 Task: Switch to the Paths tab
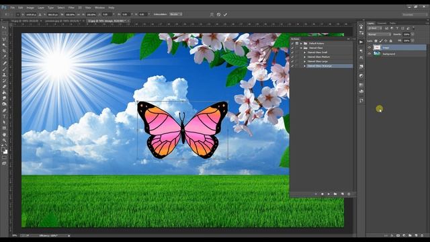click(x=392, y=24)
